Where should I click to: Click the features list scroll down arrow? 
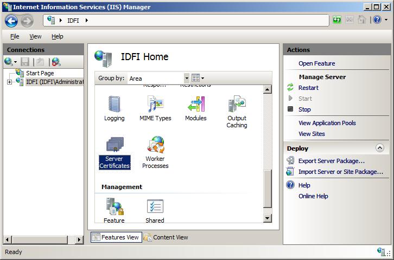(268, 218)
